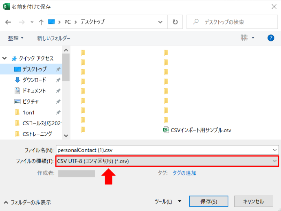281x211 pixels.
Task: Click the ダウンロード blue arrow icon
Action: click(x=18, y=80)
